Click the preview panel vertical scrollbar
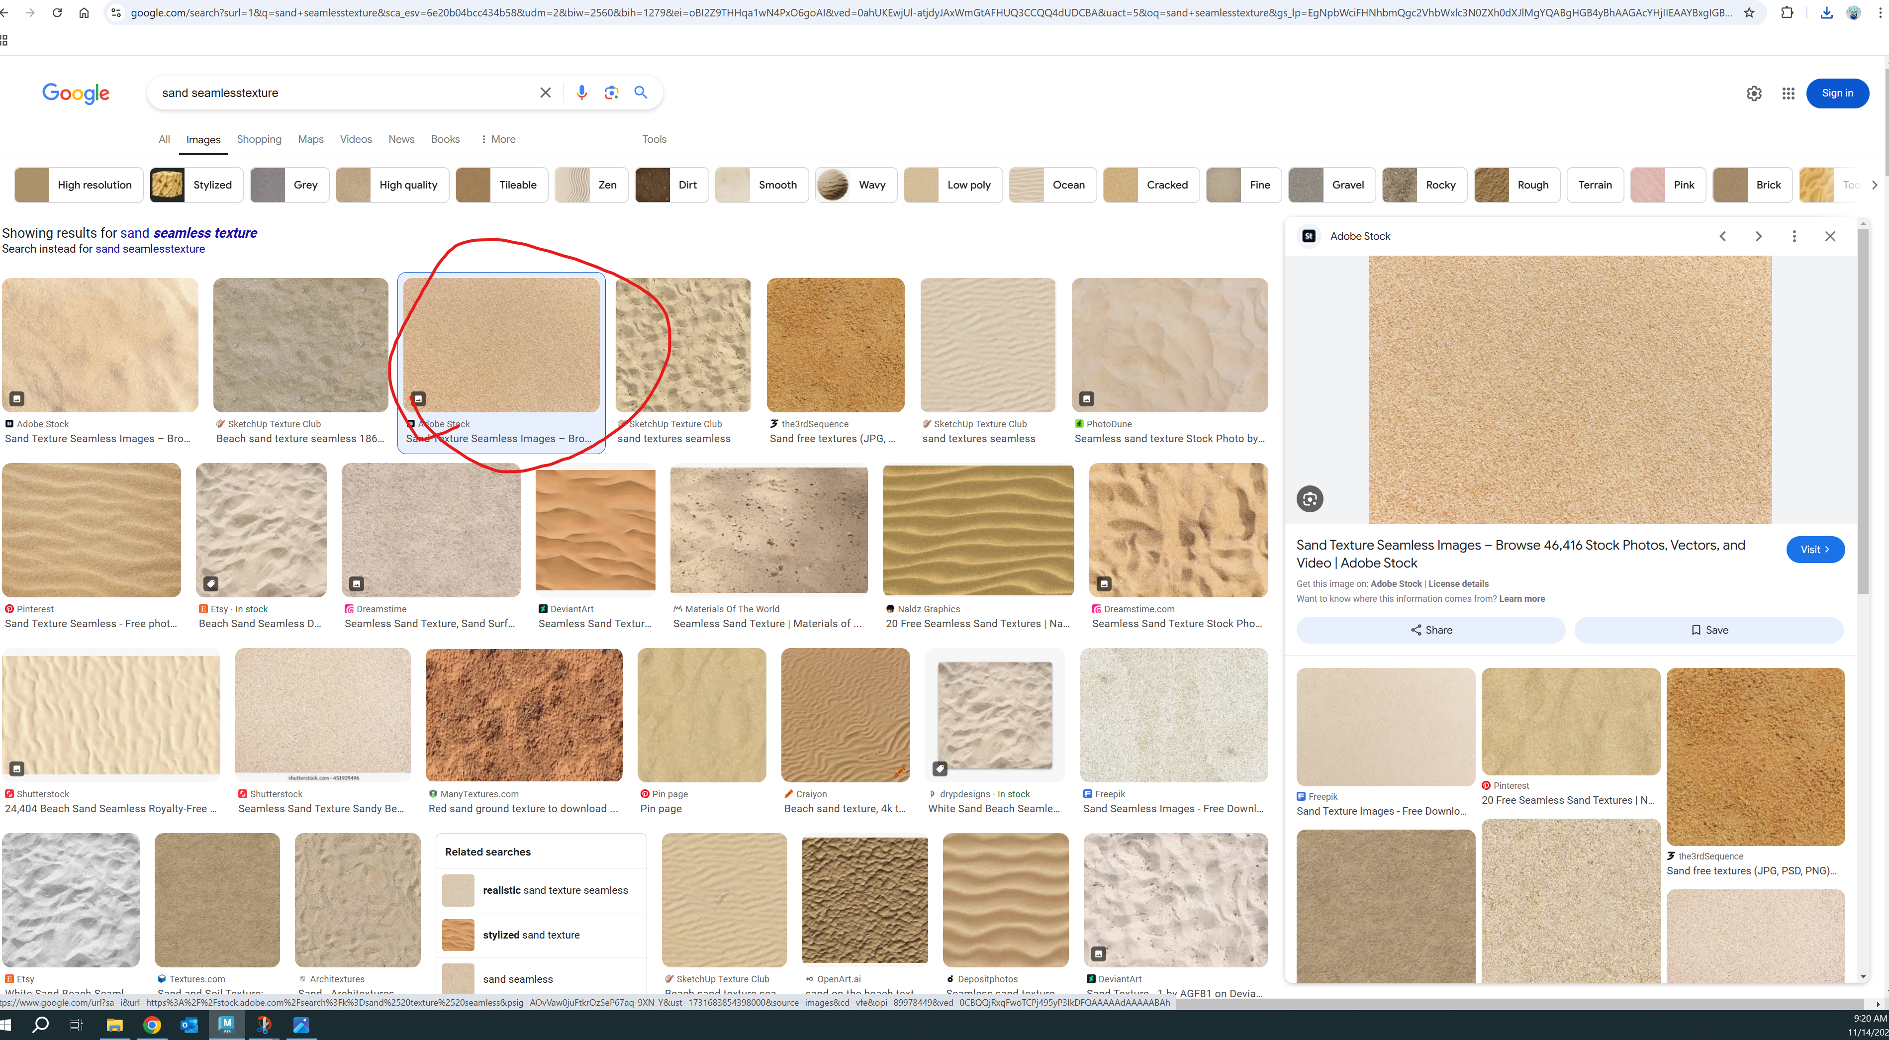 tap(1863, 411)
